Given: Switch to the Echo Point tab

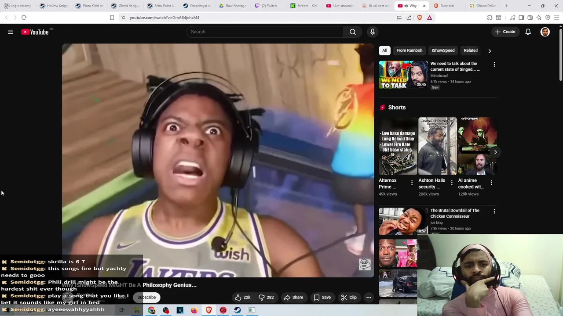Looking at the screenshot, I should [x=161, y=6].
